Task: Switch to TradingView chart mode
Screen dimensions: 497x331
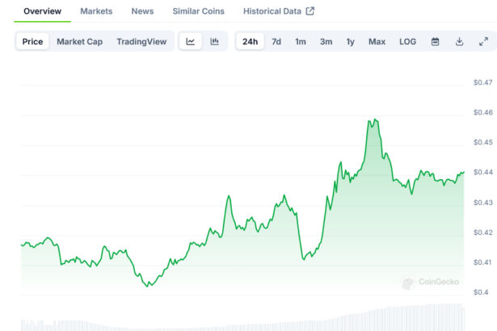Action: [142, 41]
